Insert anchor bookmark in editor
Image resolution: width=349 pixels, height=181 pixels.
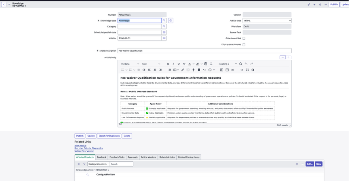(199, 70)
